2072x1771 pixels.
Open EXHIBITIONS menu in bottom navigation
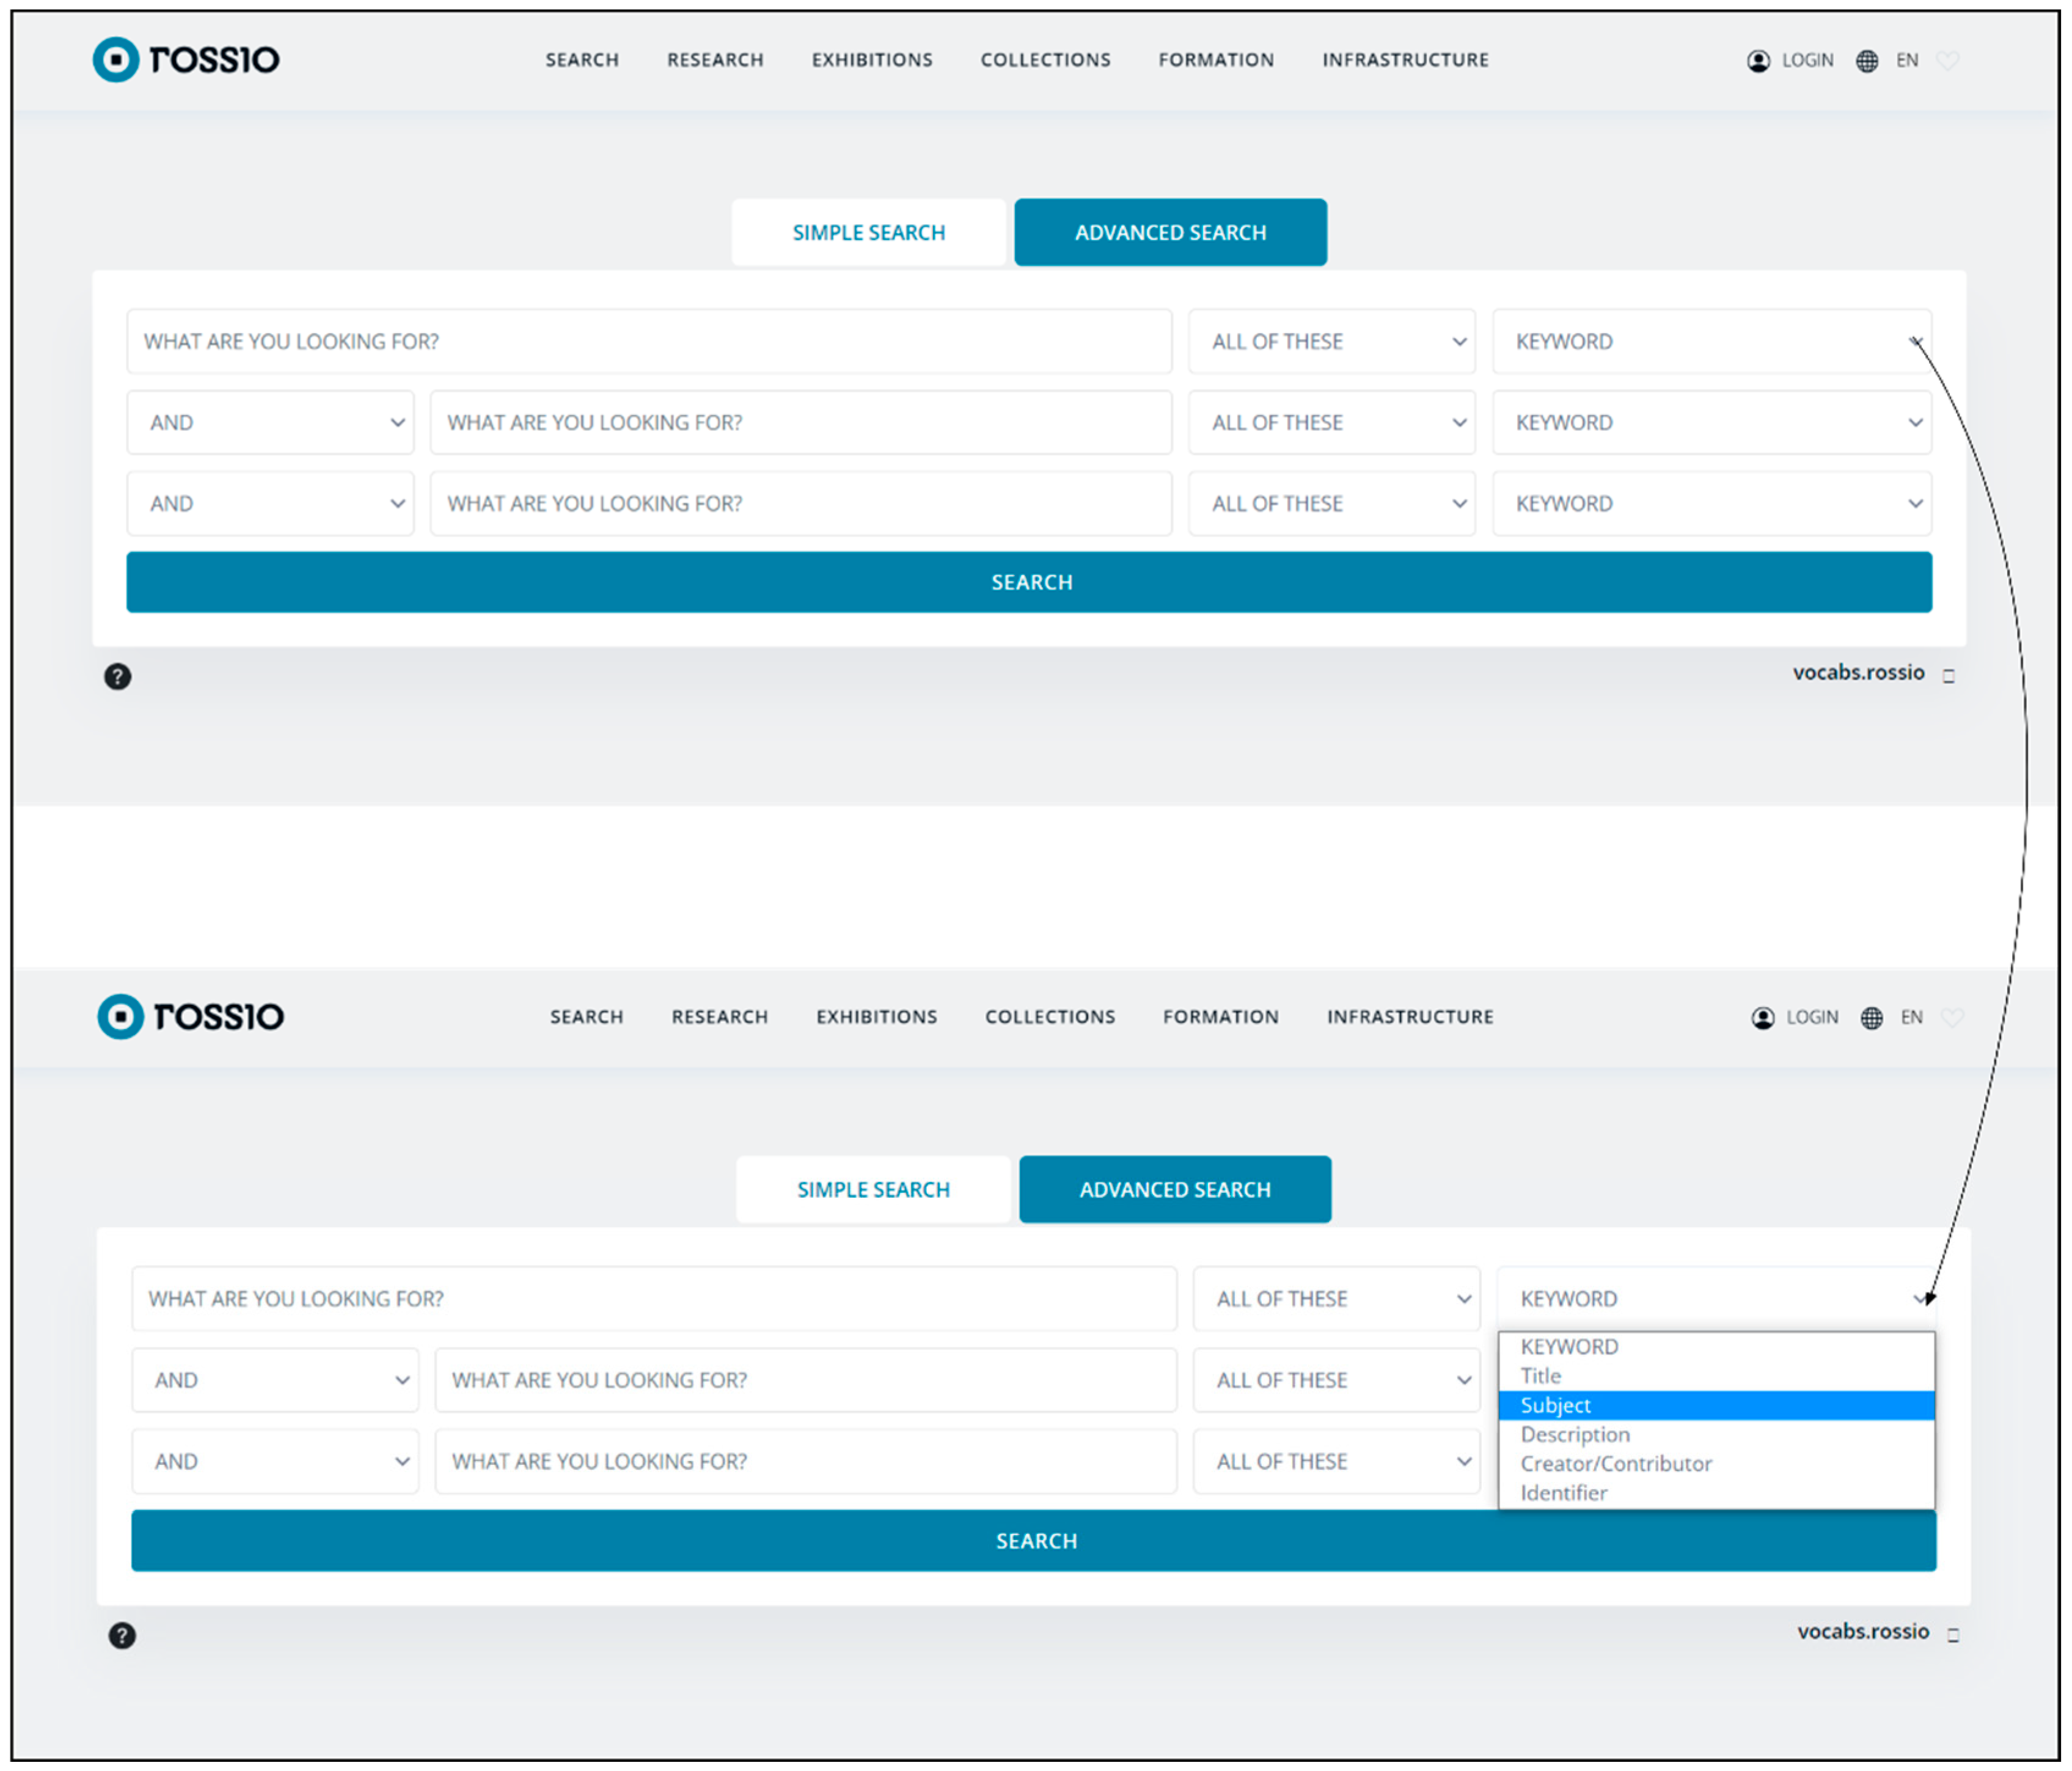tap(876, 1017)
